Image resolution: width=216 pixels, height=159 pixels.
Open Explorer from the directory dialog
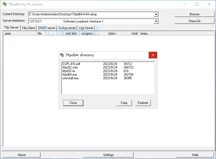click(x=143, y=103)
